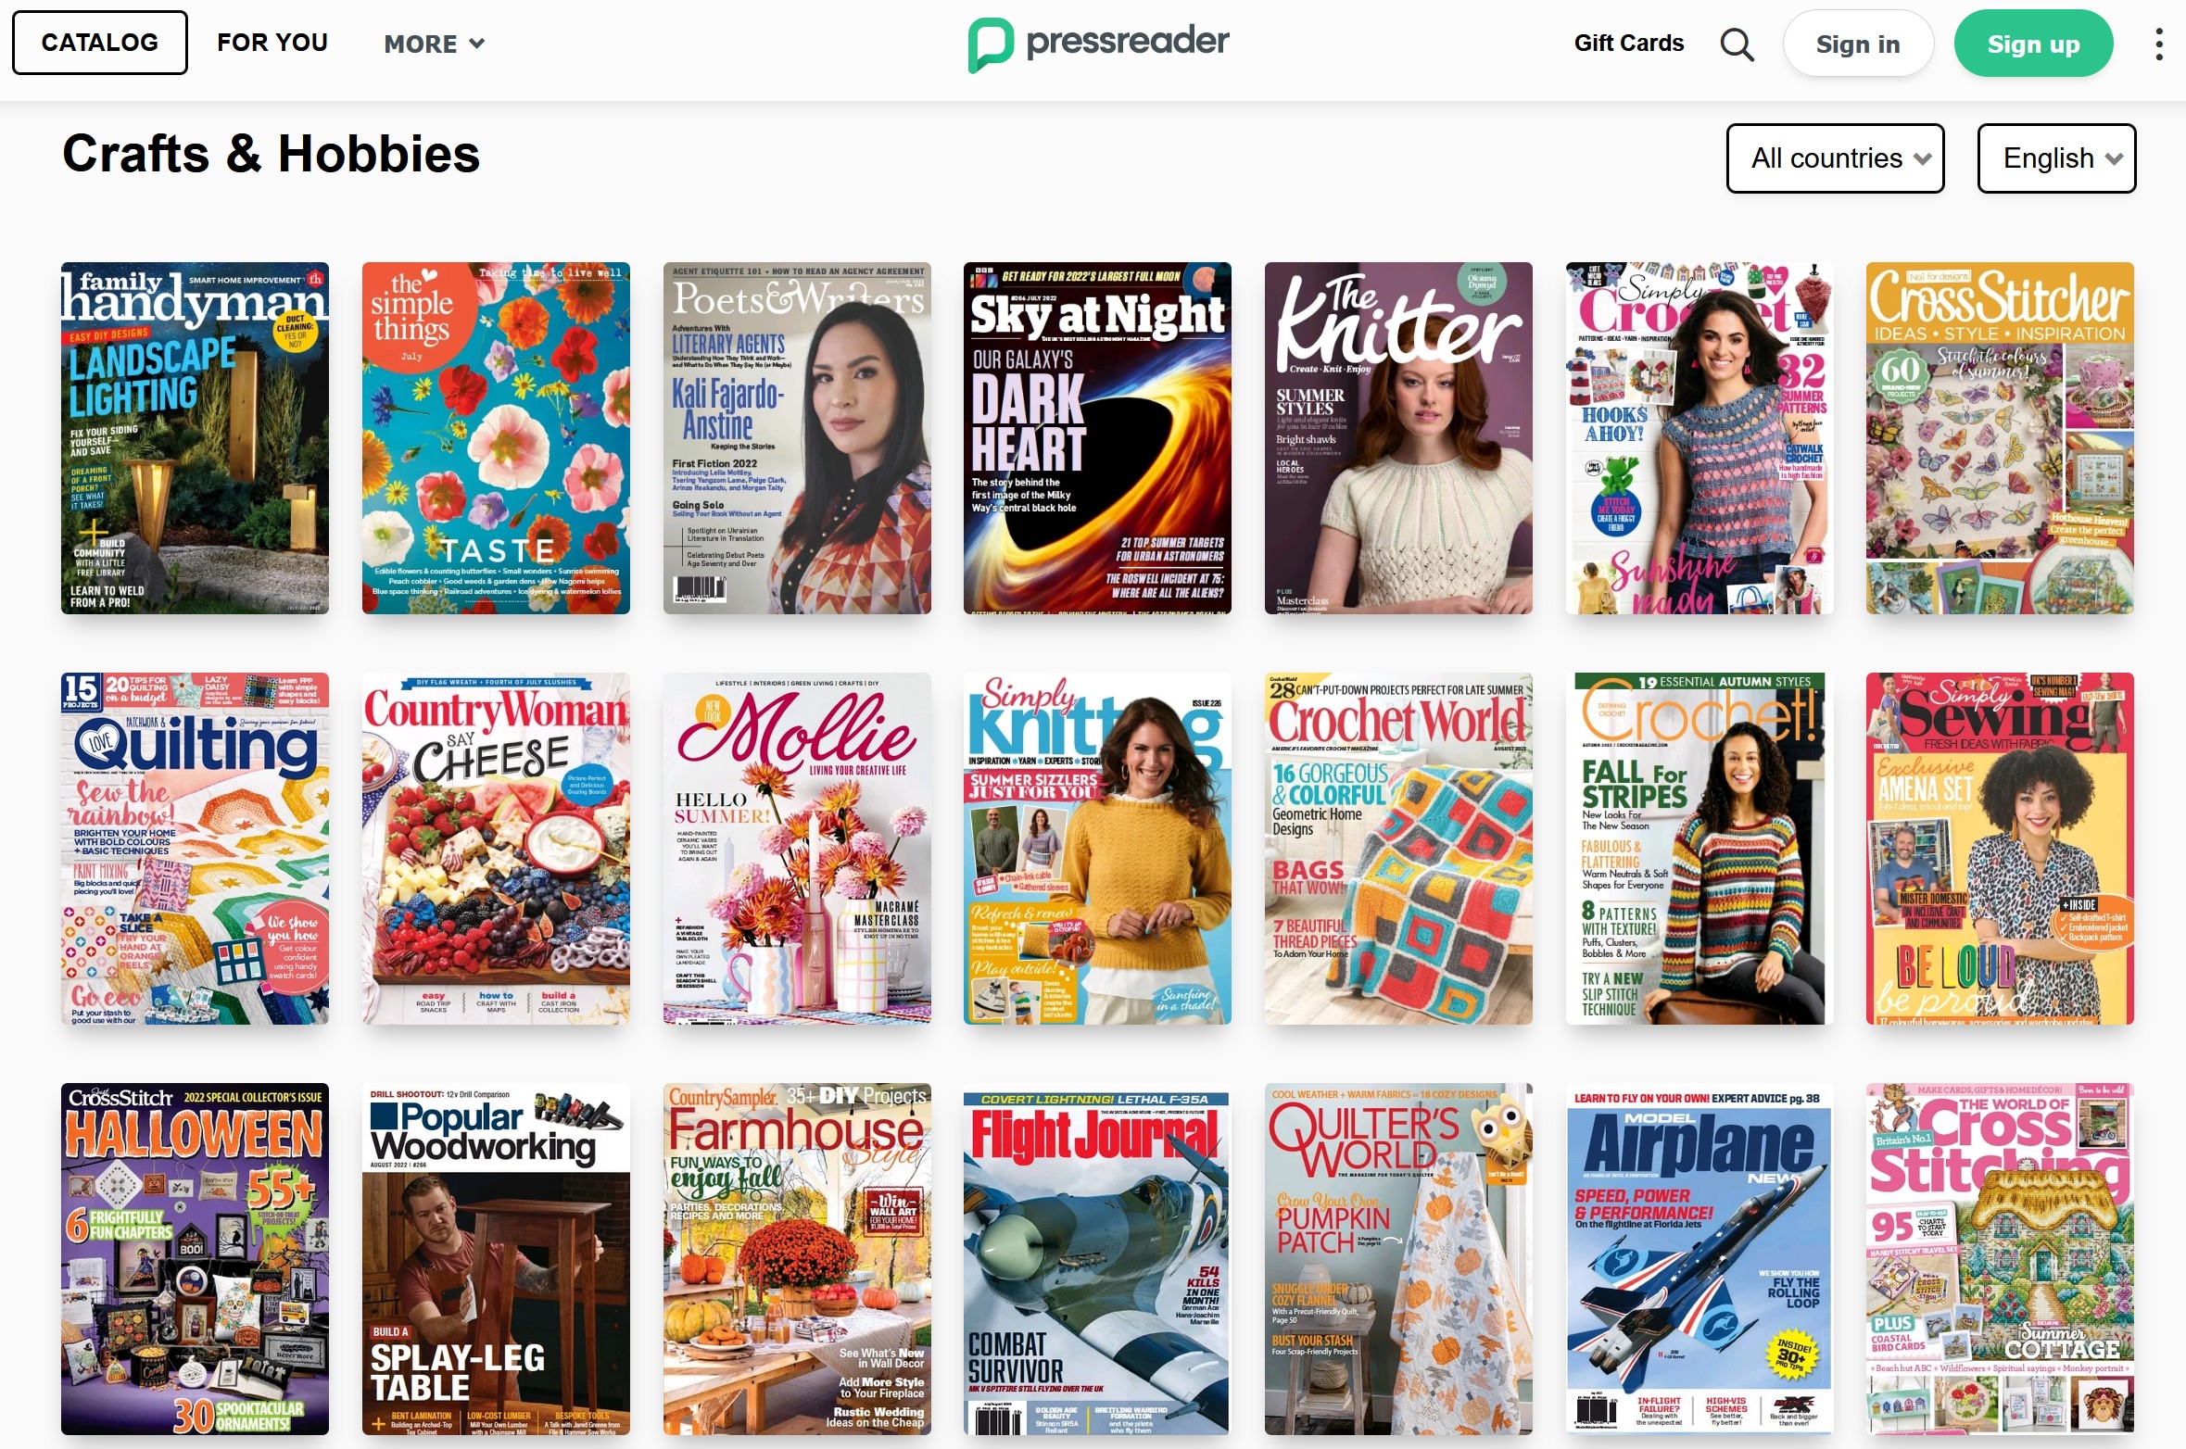This screenshot has height=1449, width=2186.
Task: Choose the Popular Woodworking magazine cover
Action: pyautogui.click(x=496, y=1259)
